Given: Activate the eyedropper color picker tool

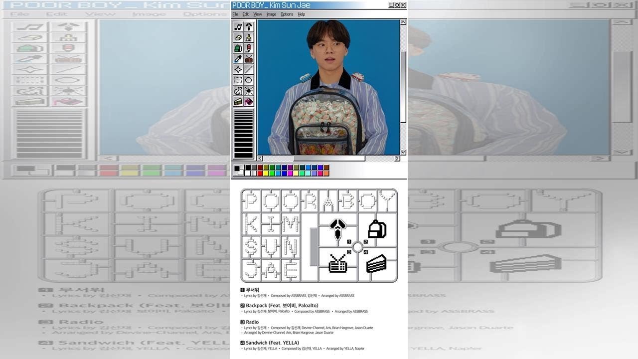Looking at the screenshot, I should click(238, 59).
